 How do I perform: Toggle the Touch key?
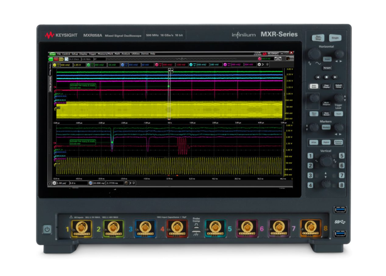click(339, 113)
